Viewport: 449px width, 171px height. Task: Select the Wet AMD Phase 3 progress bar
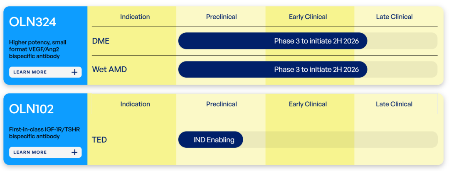[x=273, y=69]
